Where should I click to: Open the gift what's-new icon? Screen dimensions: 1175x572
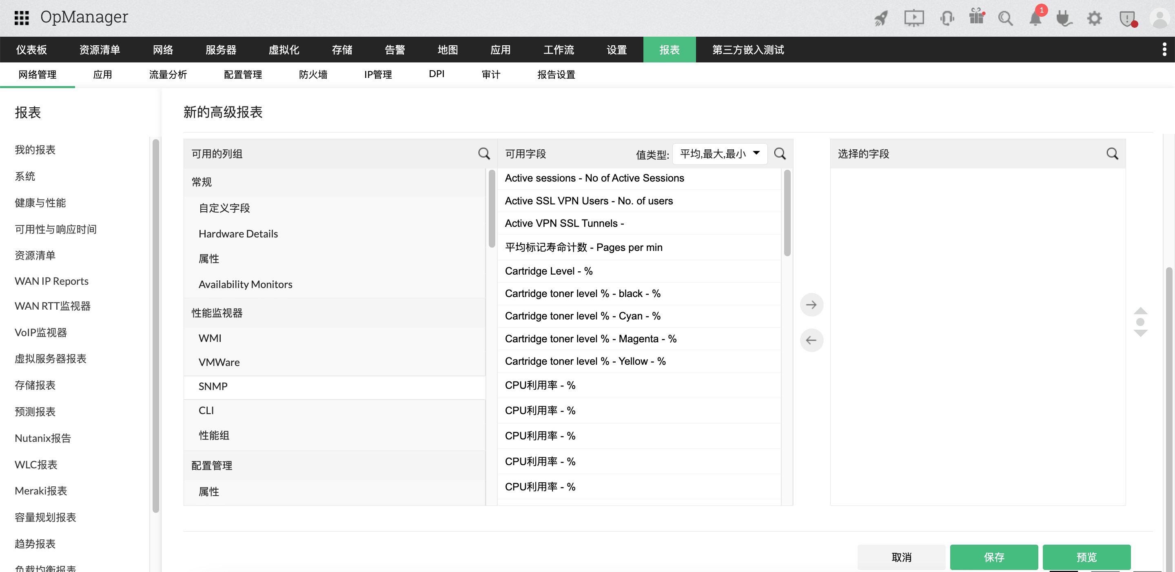[x=977, y=18]
